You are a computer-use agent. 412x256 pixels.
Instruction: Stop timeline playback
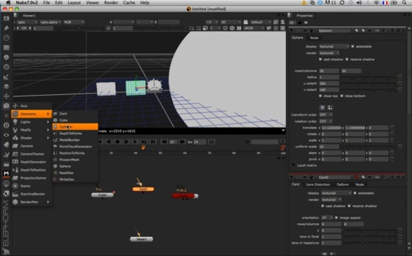[117, 142]
